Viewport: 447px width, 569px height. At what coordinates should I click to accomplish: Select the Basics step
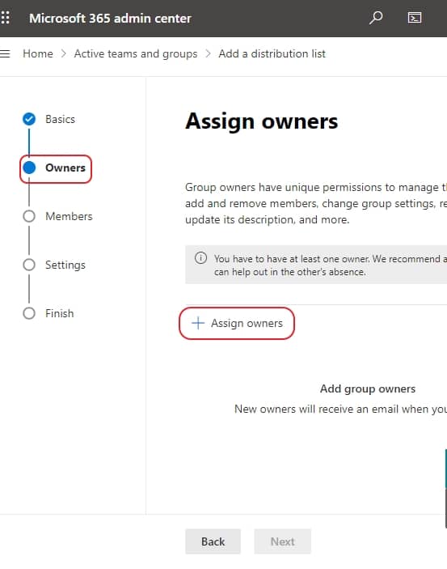click(49, 119)
